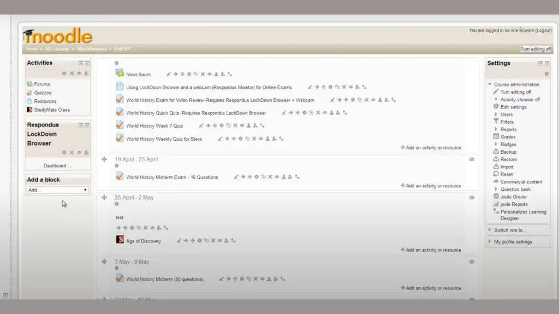Move the 3 May - 9 May section
The height and width of the screenshot is (314, 559).
pyautogui.click(x=104, y=261)
